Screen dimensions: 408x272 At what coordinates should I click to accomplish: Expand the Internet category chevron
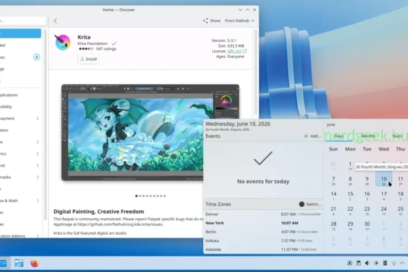[x=37, y=165]
